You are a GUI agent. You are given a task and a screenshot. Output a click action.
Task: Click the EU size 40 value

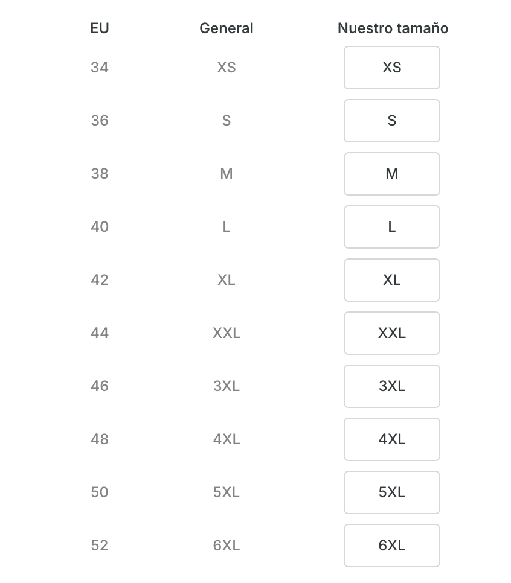pos(100,227)
